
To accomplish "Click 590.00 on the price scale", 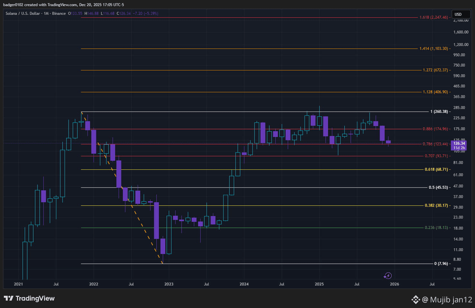I will point(459,76).
